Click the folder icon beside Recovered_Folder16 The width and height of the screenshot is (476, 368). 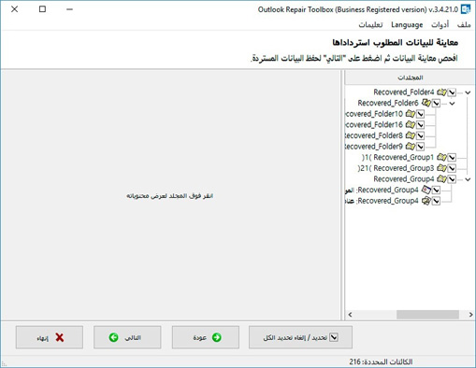411,125
